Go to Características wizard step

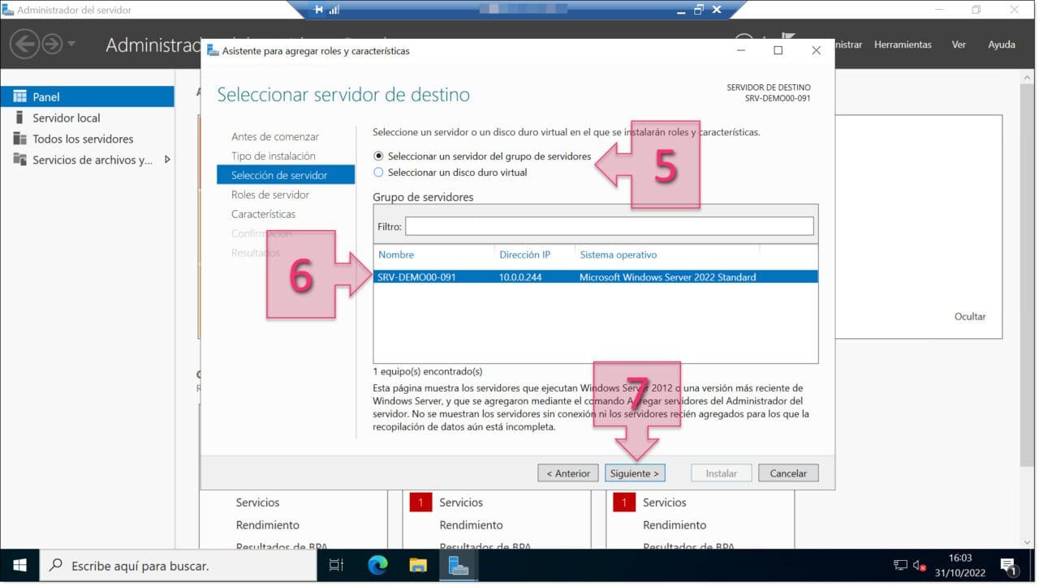pos(263,214)
